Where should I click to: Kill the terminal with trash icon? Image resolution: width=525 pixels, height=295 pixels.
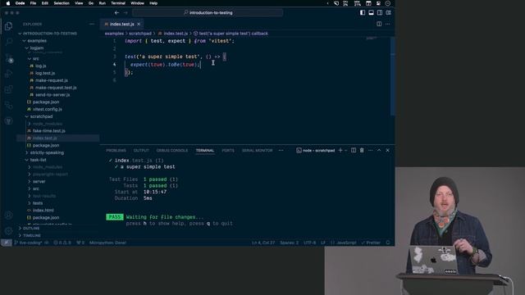[362, 151]
